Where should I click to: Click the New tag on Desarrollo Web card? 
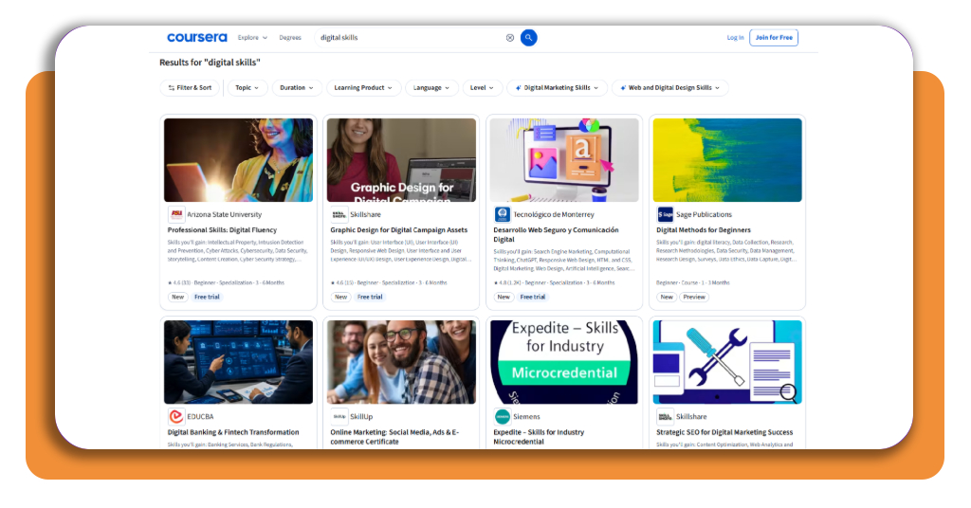coord(504,297)
